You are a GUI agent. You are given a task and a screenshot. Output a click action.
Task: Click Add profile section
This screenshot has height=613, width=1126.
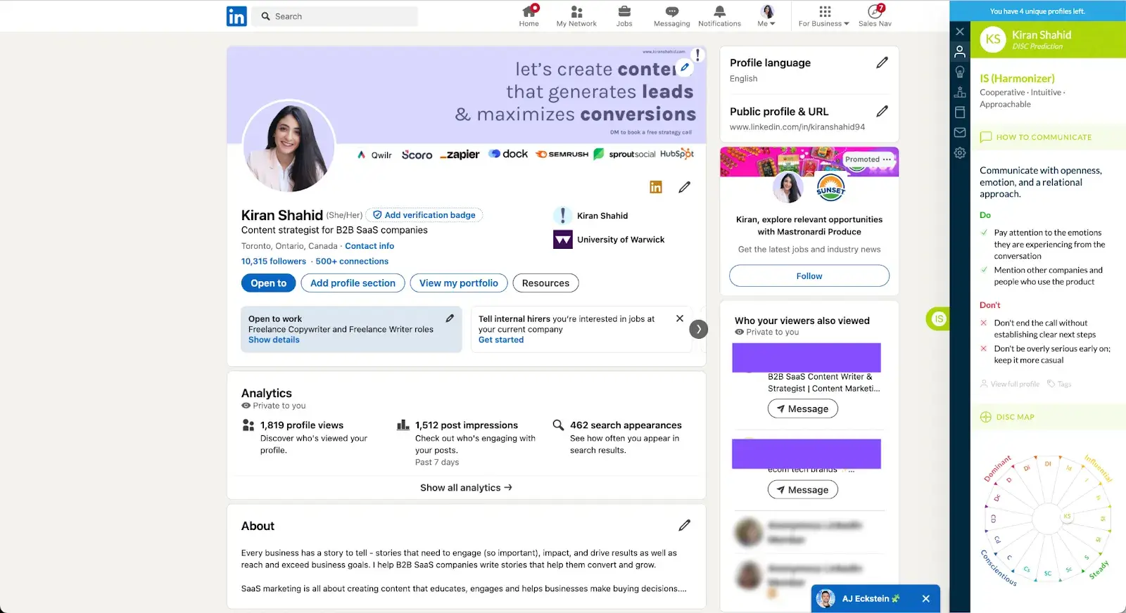353,283
